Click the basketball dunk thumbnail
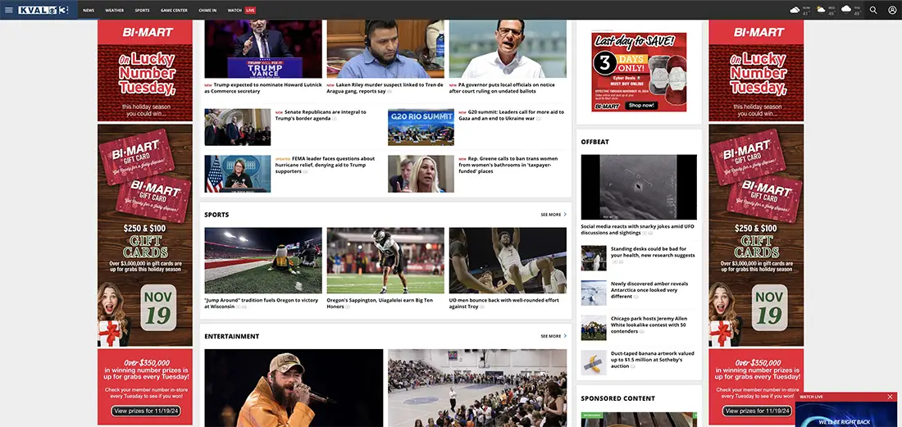Image resolution: width=902 pixels, height=427 pixels. (x=508, y=261)
